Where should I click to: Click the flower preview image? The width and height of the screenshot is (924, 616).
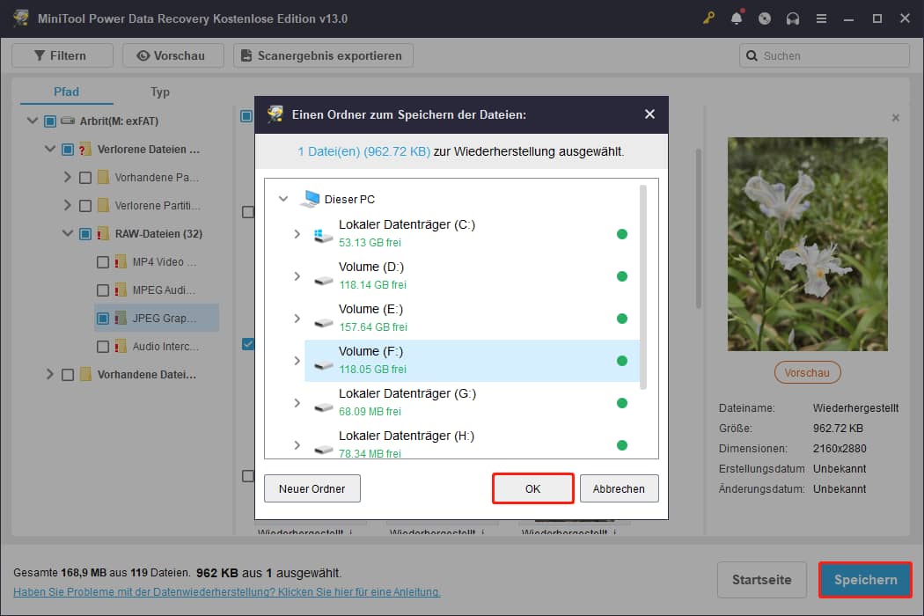[x=807, y=244]
